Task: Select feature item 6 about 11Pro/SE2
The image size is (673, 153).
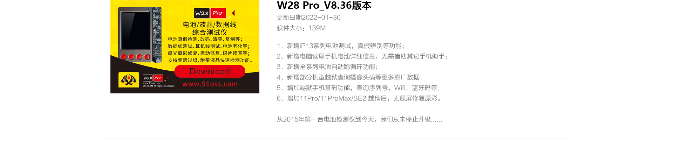Action: coord(359,98)
